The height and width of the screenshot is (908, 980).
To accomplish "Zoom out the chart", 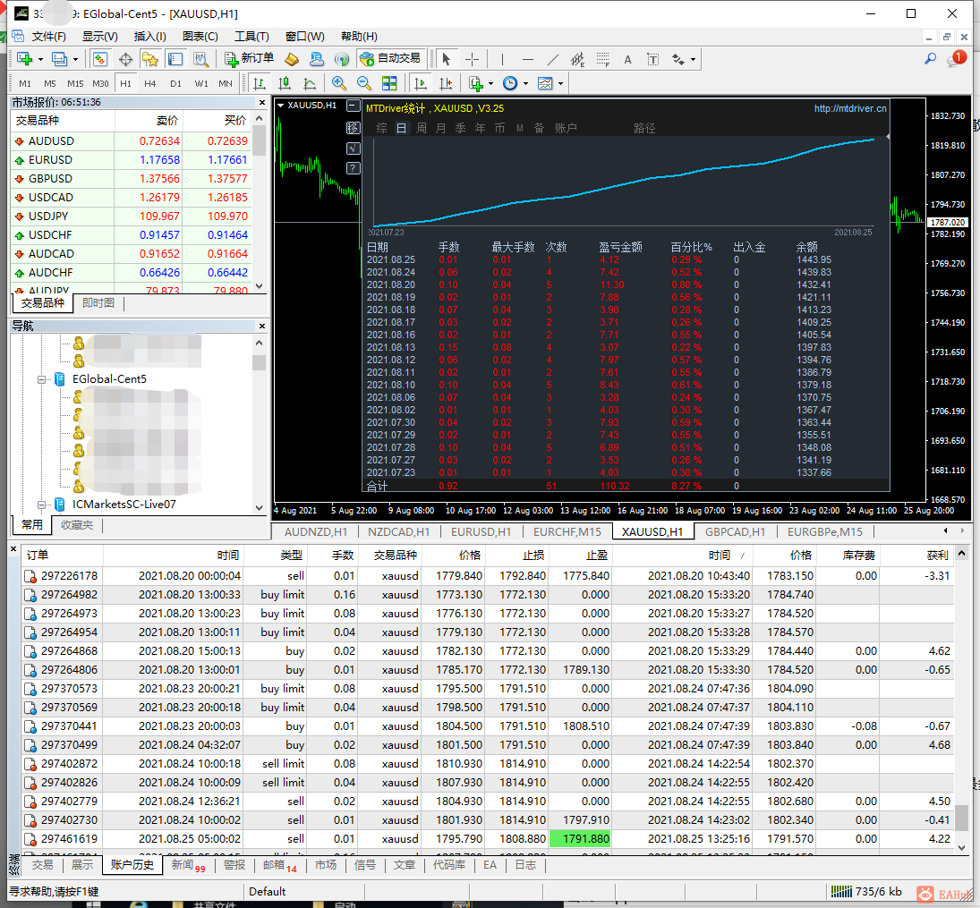I will click(x=363, y=83).
